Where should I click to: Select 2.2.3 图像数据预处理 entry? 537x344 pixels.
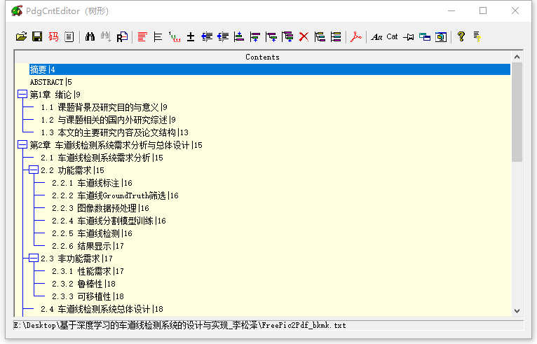click(x=100, y=208)
